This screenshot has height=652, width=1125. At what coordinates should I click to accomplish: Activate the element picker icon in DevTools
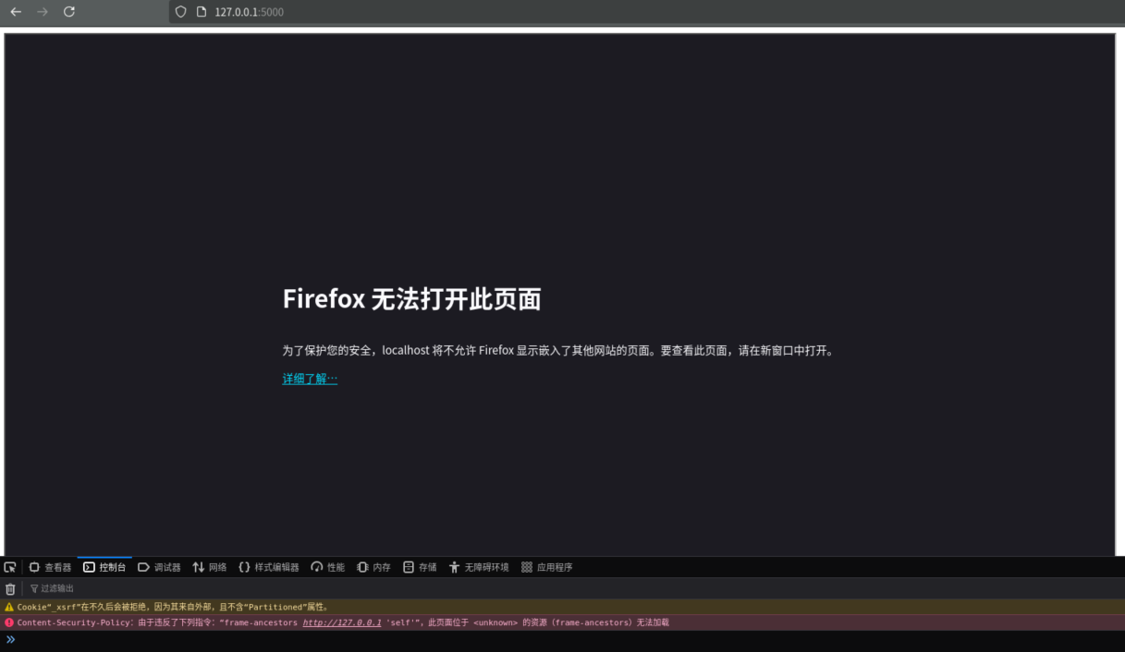pos(10,567)
